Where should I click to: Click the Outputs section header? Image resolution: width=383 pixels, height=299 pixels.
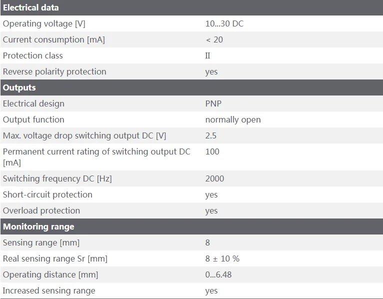click(19, 87)
